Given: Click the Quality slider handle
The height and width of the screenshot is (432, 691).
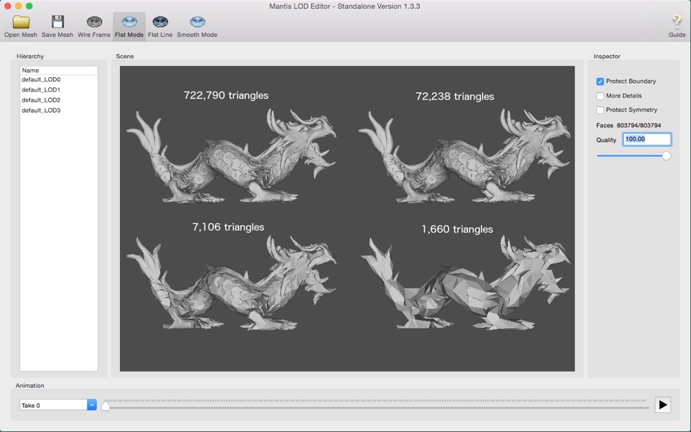Looking at the screenshot, I should 666,156.
